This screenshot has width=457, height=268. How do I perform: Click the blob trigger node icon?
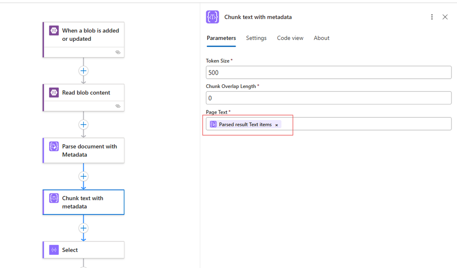coord(54,31)
